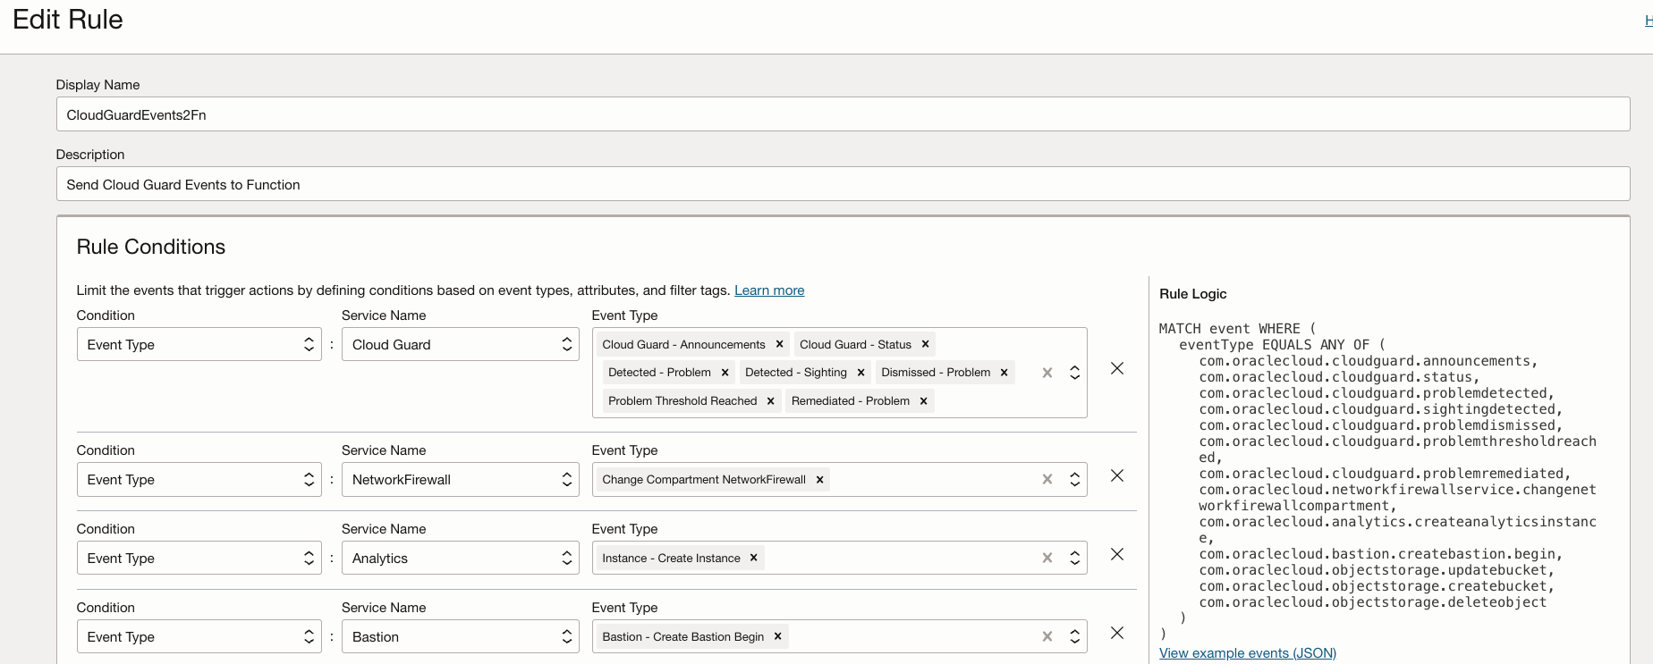Delete the Cloud Guard condition row
The height and width of the screenshot is (664, 1653).
pyautogui.click(x=1117, y=368)
